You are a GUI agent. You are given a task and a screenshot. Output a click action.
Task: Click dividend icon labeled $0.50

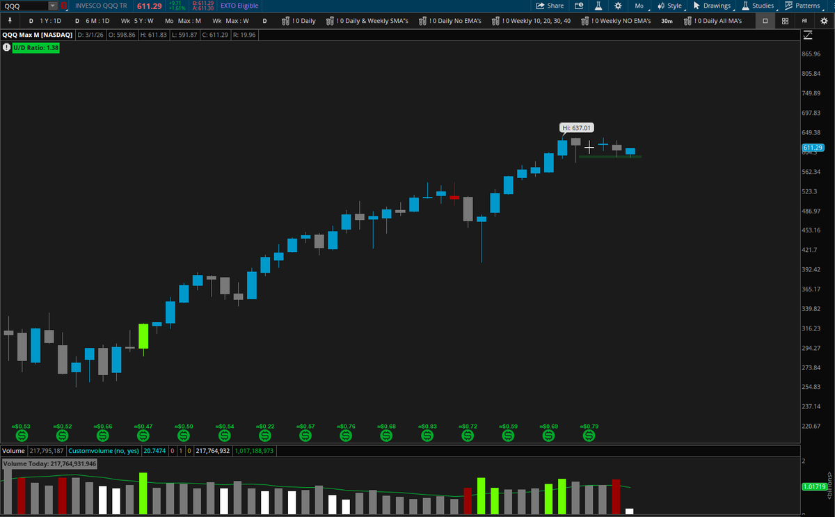(183, 435)
